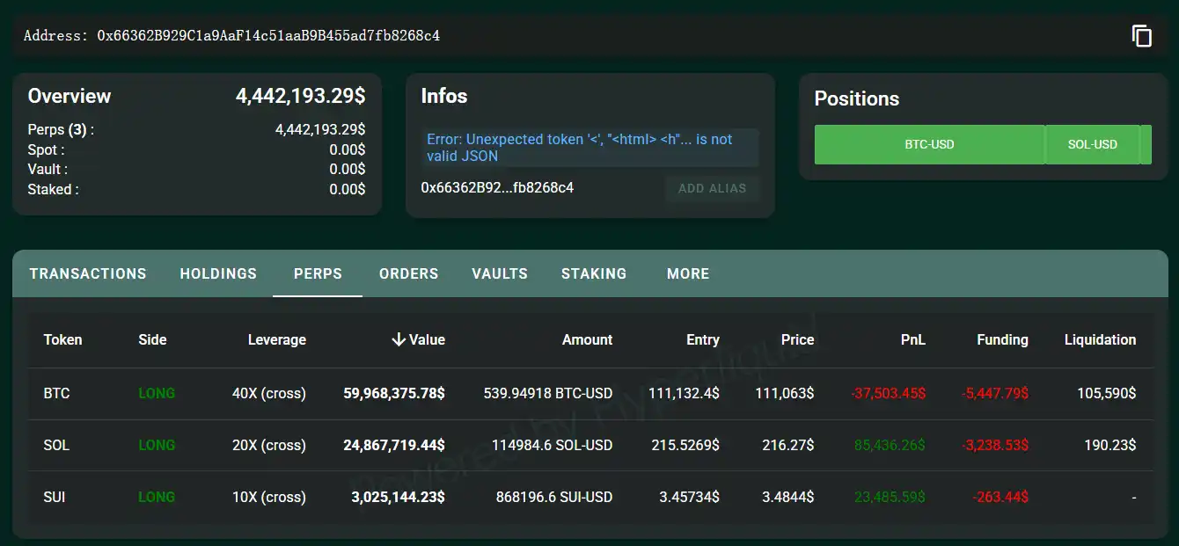Screen dimensions: 1179x546
Task: Sort by the Funding column header
Action: point(1002,339)
